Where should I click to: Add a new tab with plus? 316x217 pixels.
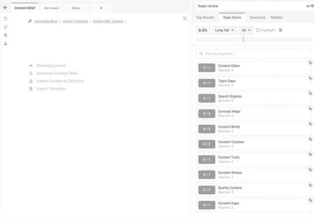pos(101,8)
